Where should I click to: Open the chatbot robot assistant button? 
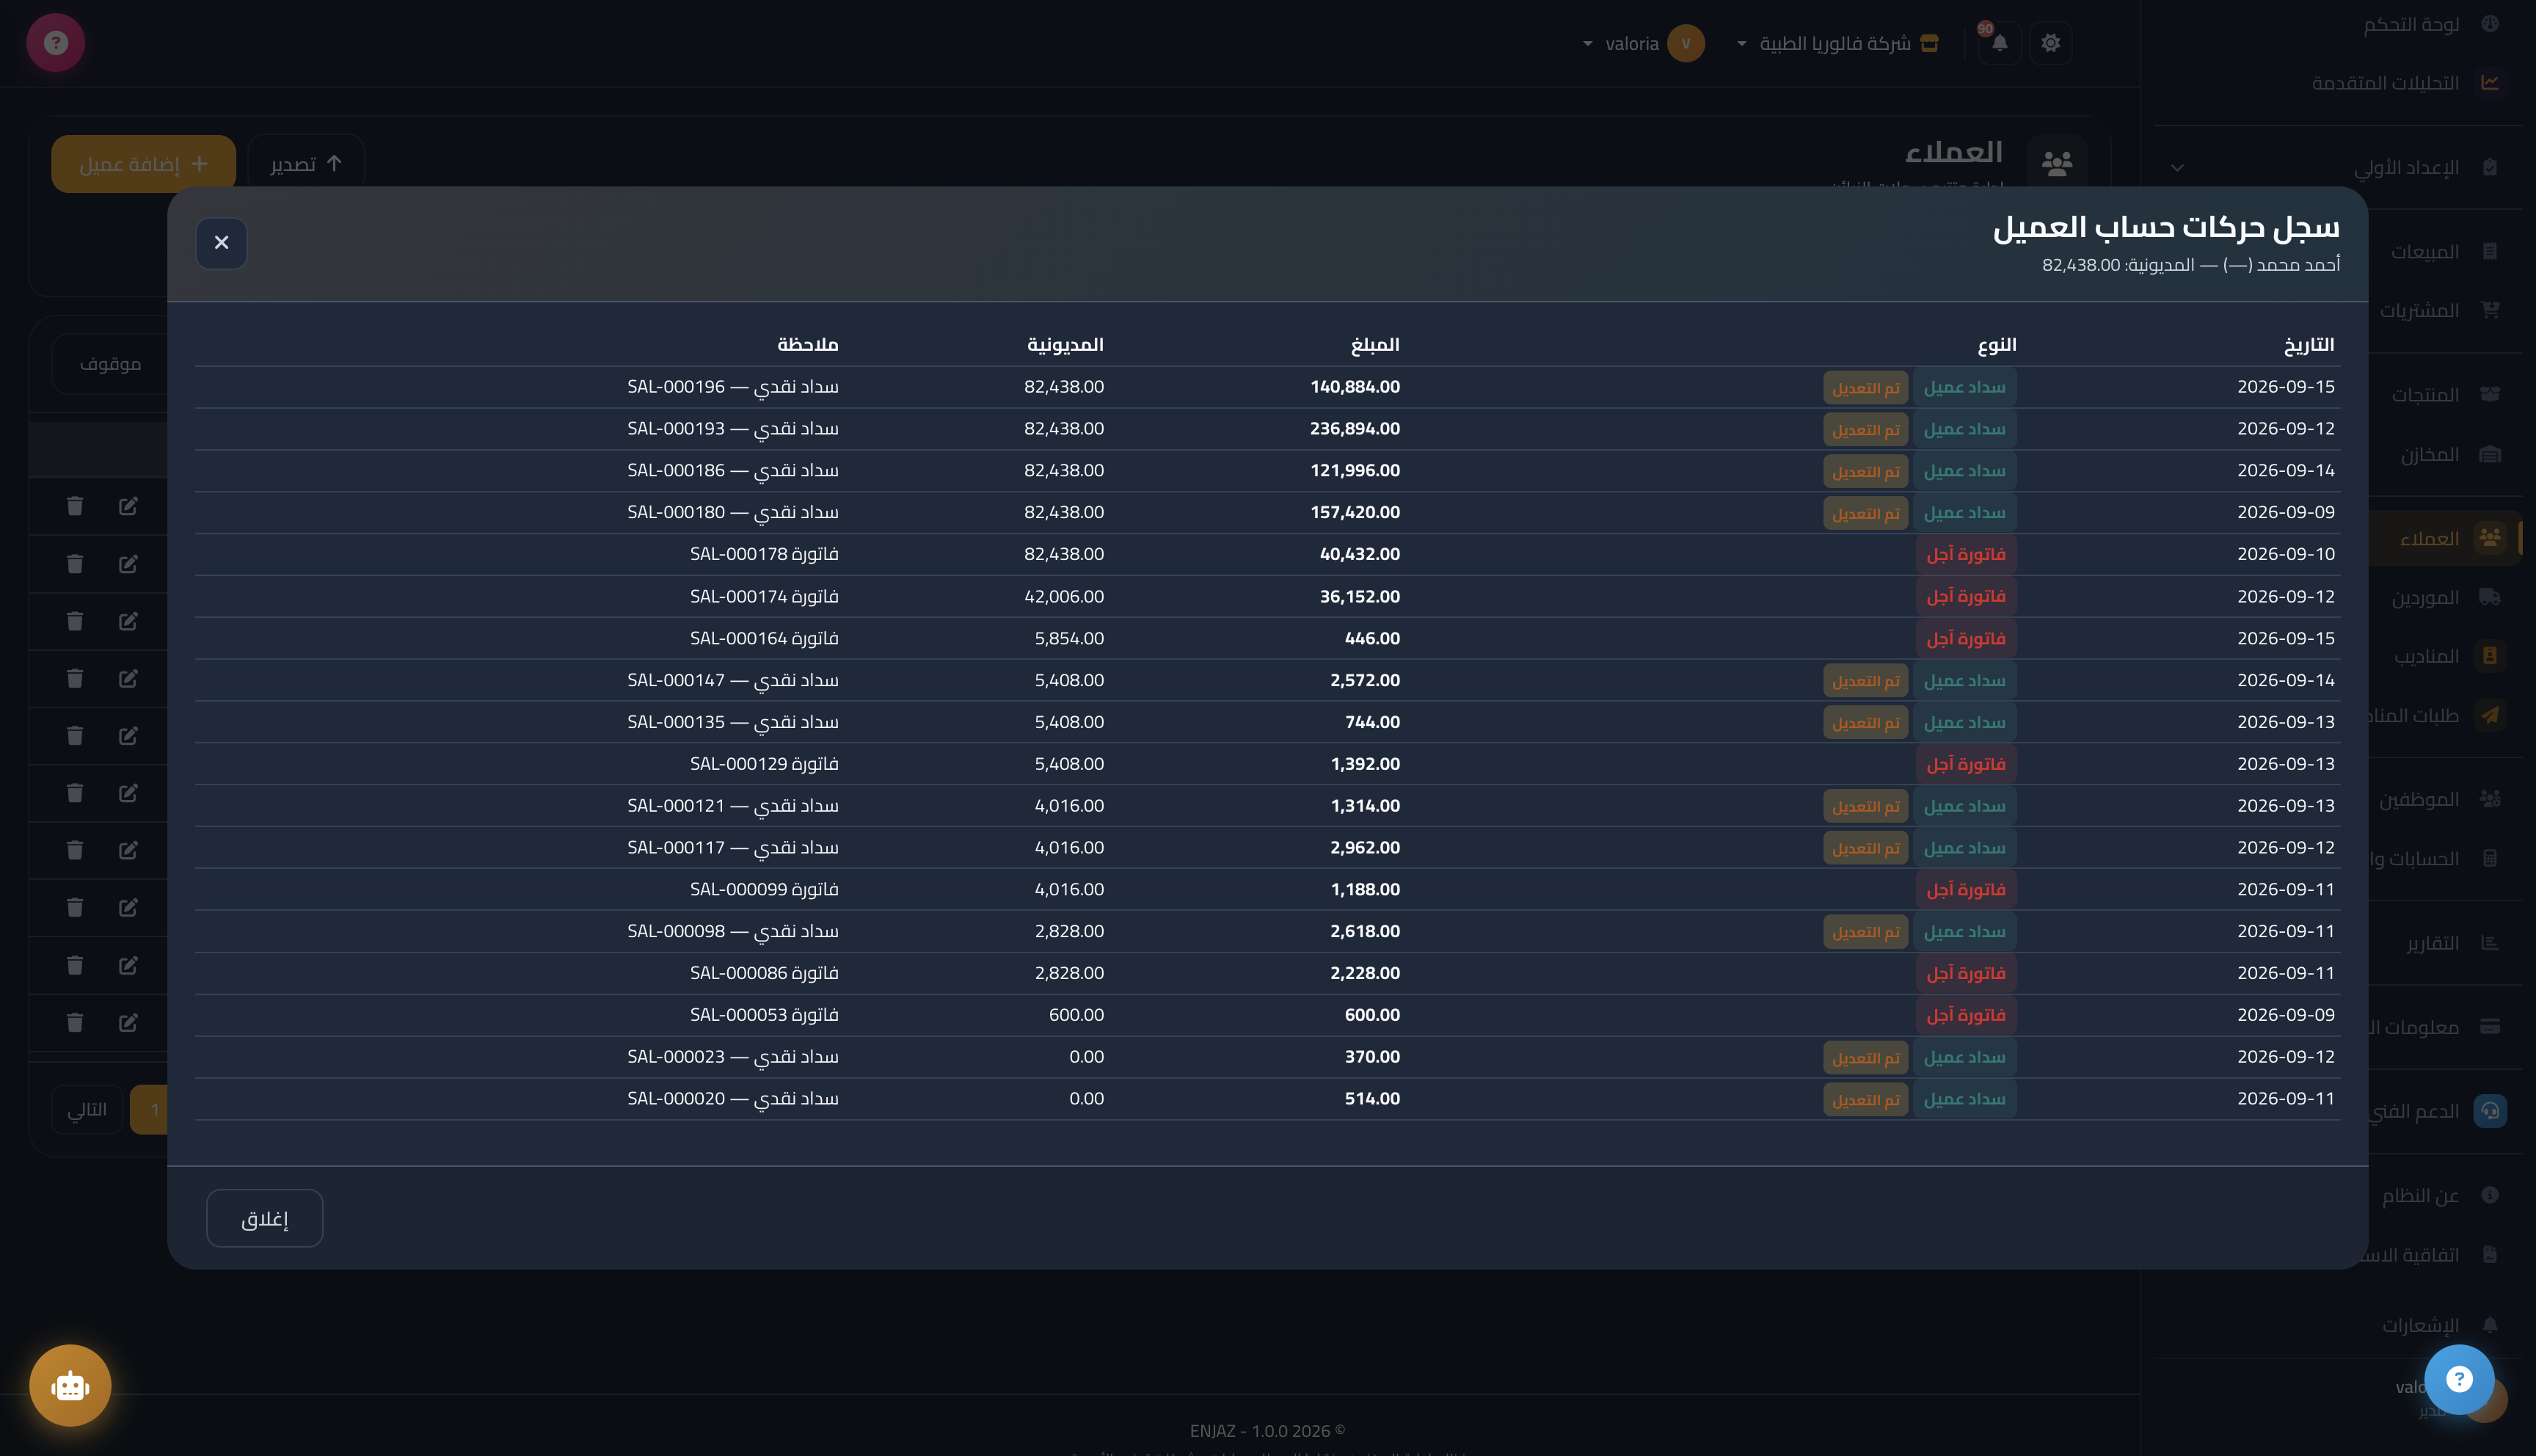pyautogui.click(x=70, y=1385)
